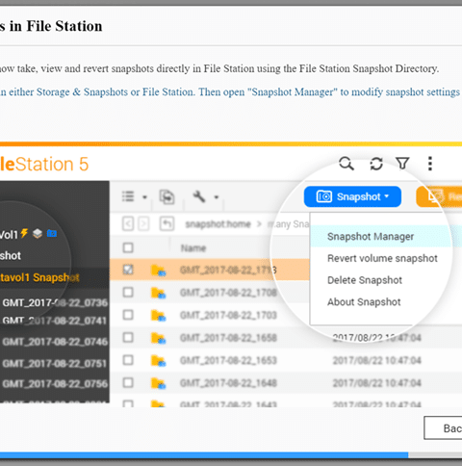The height and width of the screenshot is (466, 462).
Task: Click the snapshot.home breadcrumb
Action: point(218,223)
